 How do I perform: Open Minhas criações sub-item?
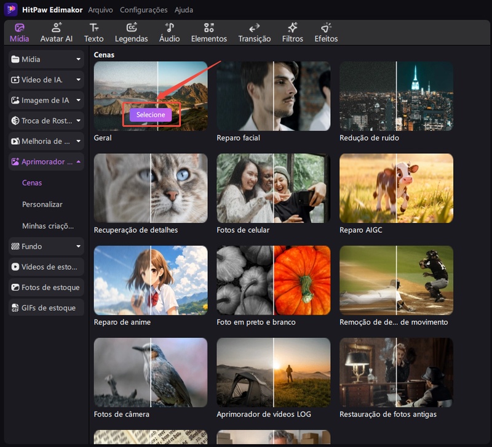click(48, 226)
